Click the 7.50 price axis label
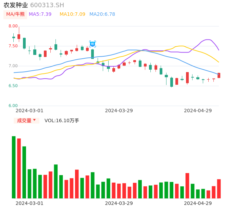This screenshot has width=235, height=208. pos(13,46)
